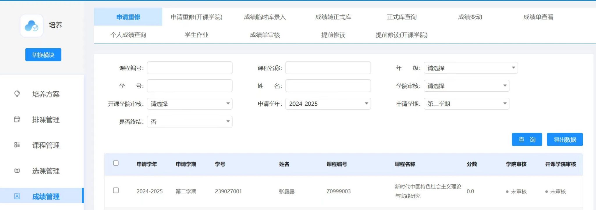Click the 成绩管理 sidebar icon
Screen dimensions: 596x210
[17, 196]
